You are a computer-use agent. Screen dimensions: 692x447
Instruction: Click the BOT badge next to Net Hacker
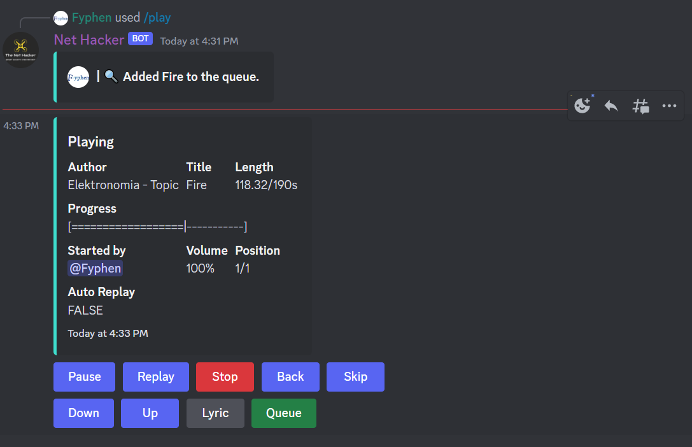click(x=140, y=39)
